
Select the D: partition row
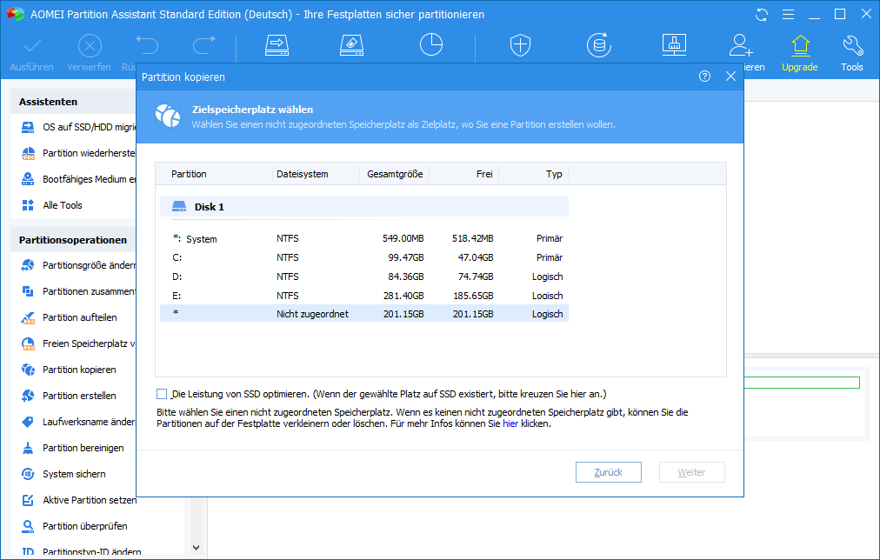364,277
